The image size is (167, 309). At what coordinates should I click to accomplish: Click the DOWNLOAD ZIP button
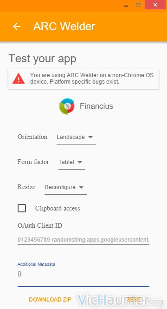coord(50,300)
